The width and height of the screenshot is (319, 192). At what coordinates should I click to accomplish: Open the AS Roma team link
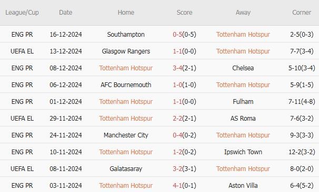243,119
